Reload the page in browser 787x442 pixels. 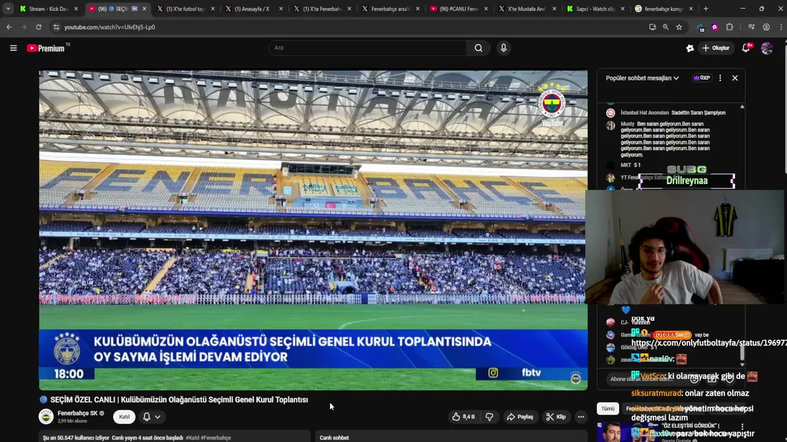(39, 27)
